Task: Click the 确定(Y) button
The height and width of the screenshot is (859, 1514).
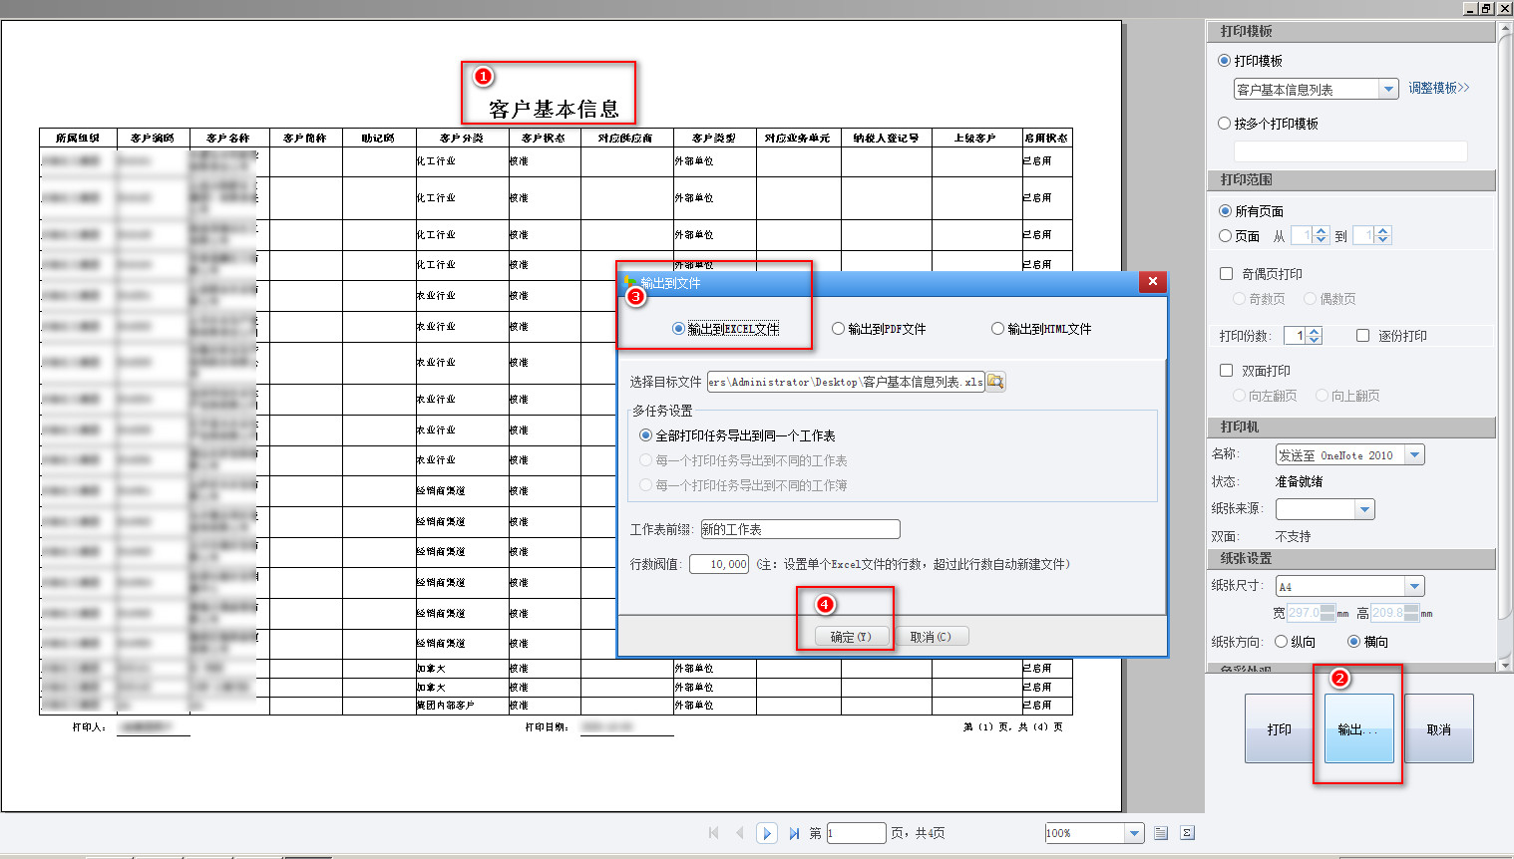Action: coord(851,637)
